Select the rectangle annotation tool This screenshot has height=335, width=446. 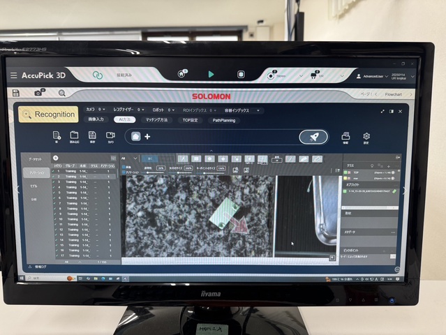pos(196,158)
